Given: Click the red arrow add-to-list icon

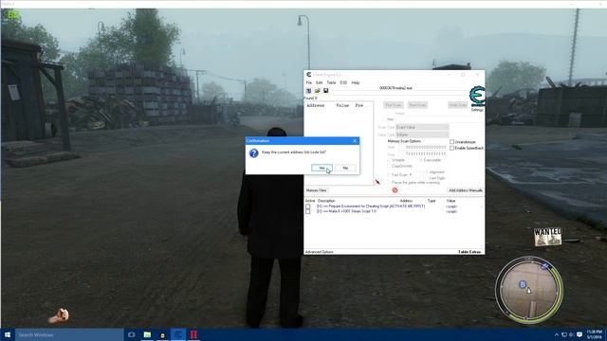Looking at the screenshot, I should 377,182.
